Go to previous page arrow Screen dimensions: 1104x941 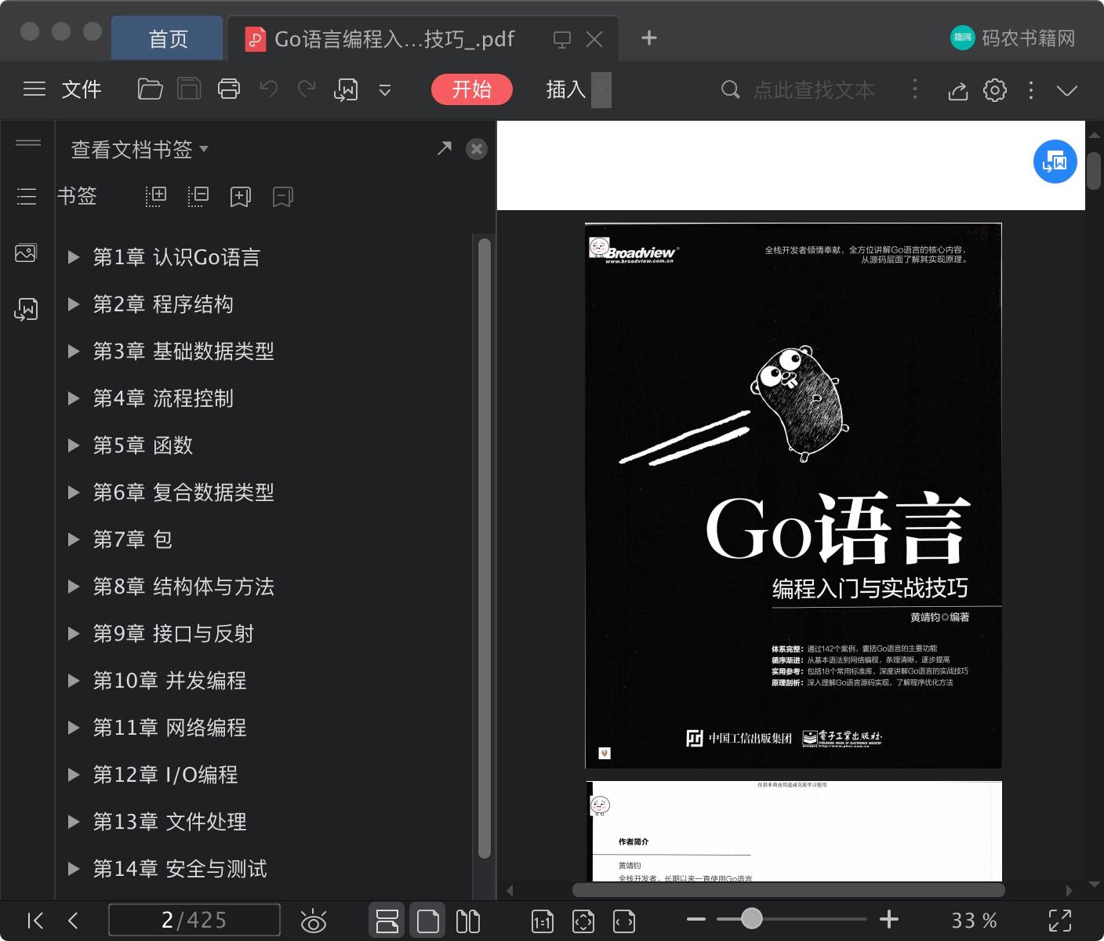pos(74,920)
